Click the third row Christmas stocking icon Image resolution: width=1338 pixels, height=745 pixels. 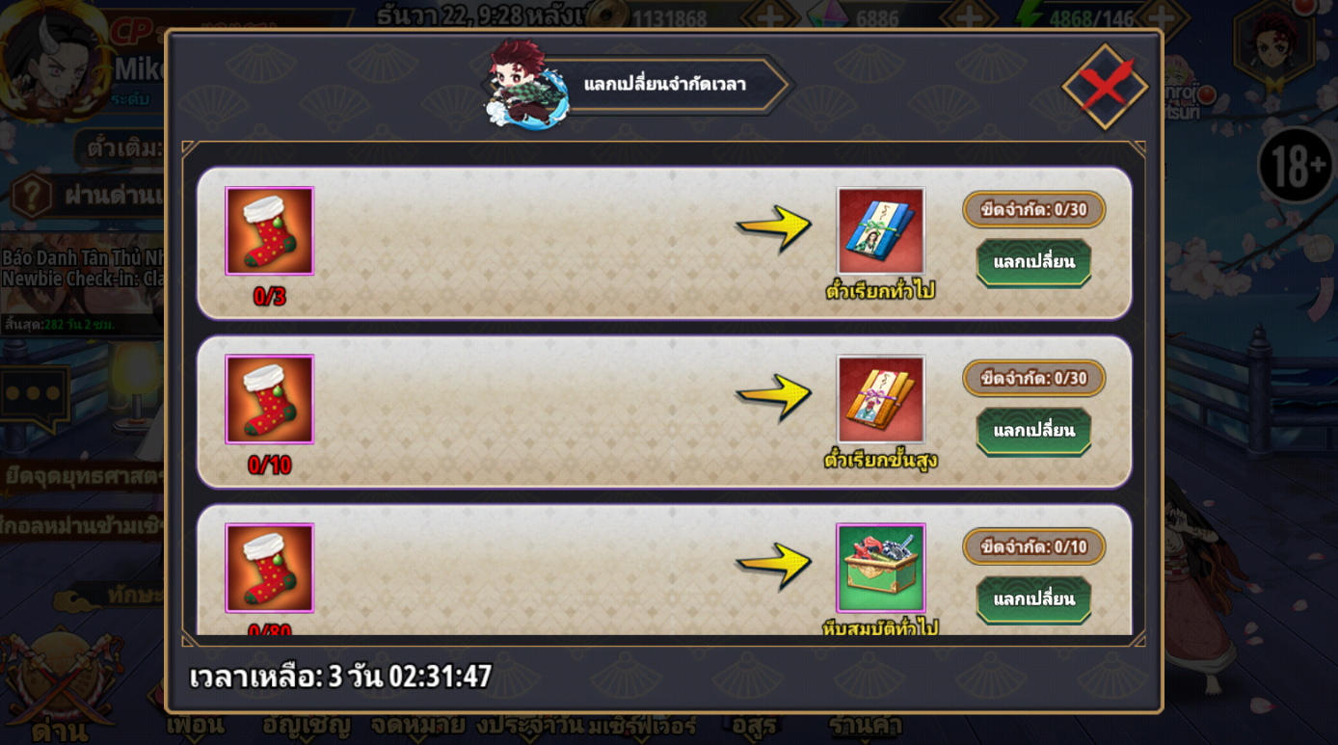[269, 568]
